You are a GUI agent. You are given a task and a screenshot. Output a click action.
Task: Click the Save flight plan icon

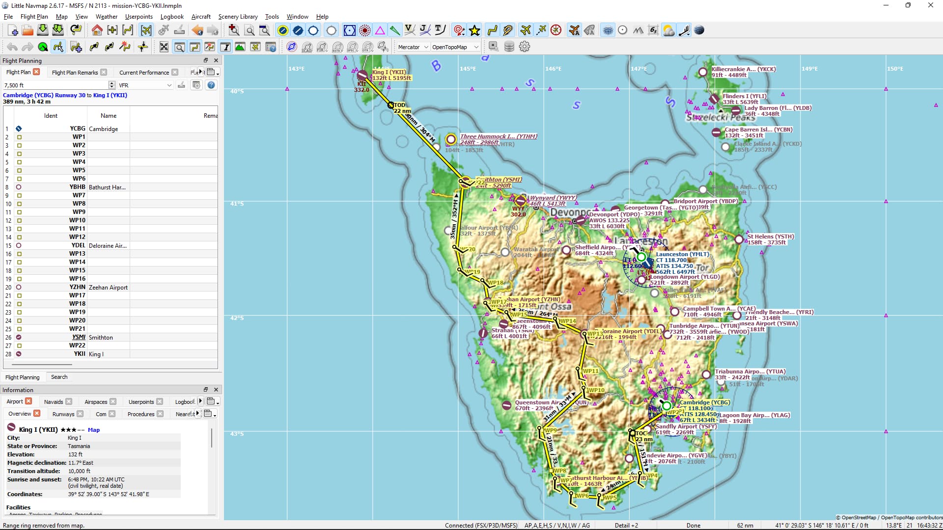tap(43, 30)
